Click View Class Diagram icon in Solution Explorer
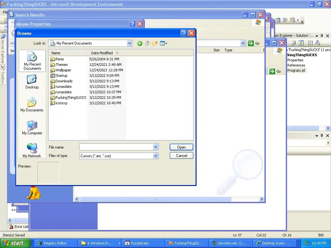This screenshot has height=248, width=331. coord(317,43)
